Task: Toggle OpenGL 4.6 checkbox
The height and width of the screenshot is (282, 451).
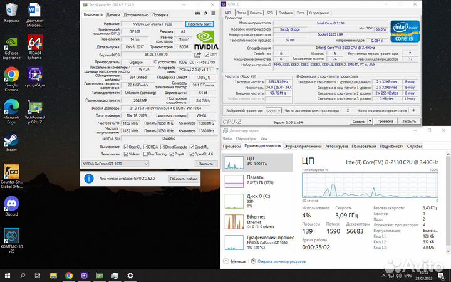Action: click(x=192, y=154)
